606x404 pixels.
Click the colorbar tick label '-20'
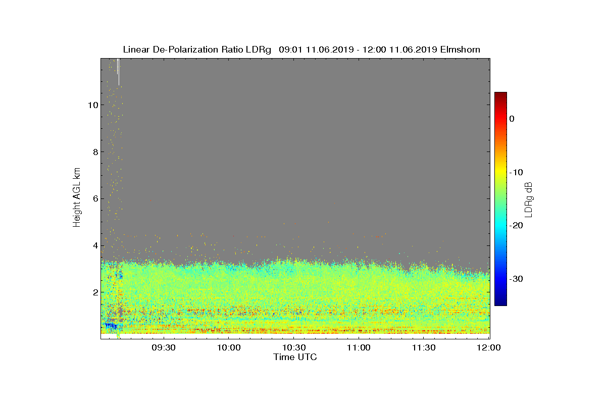(x=516, y=225)
